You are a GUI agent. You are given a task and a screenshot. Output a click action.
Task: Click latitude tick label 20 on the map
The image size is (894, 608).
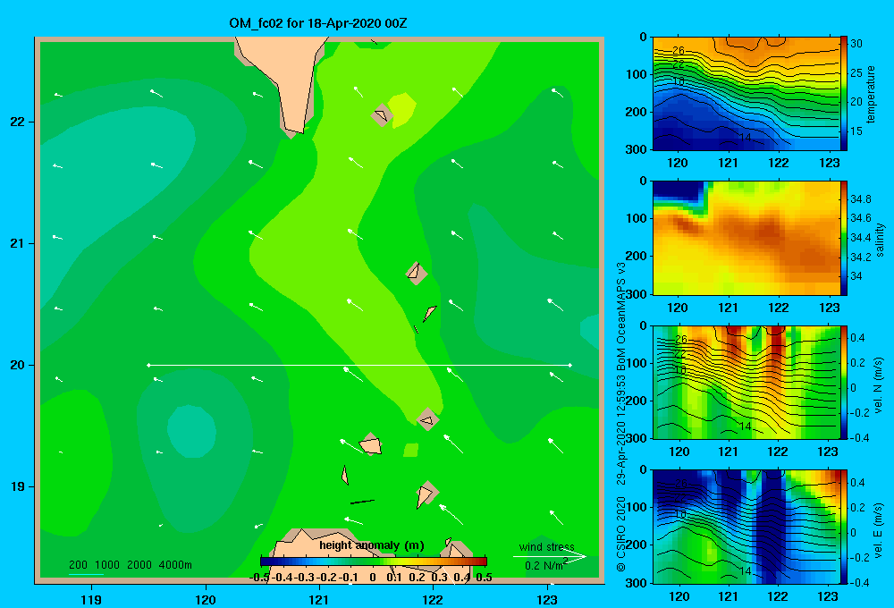(17, 365)
